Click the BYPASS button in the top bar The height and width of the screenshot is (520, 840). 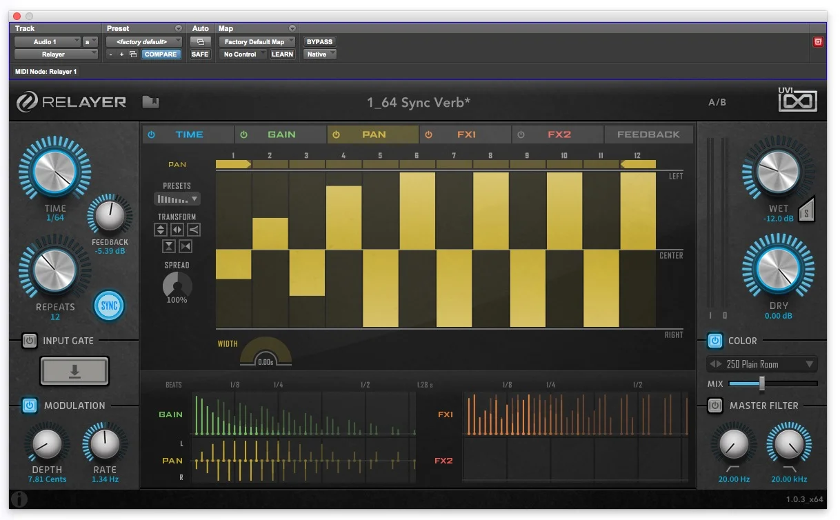coord(319,41)
